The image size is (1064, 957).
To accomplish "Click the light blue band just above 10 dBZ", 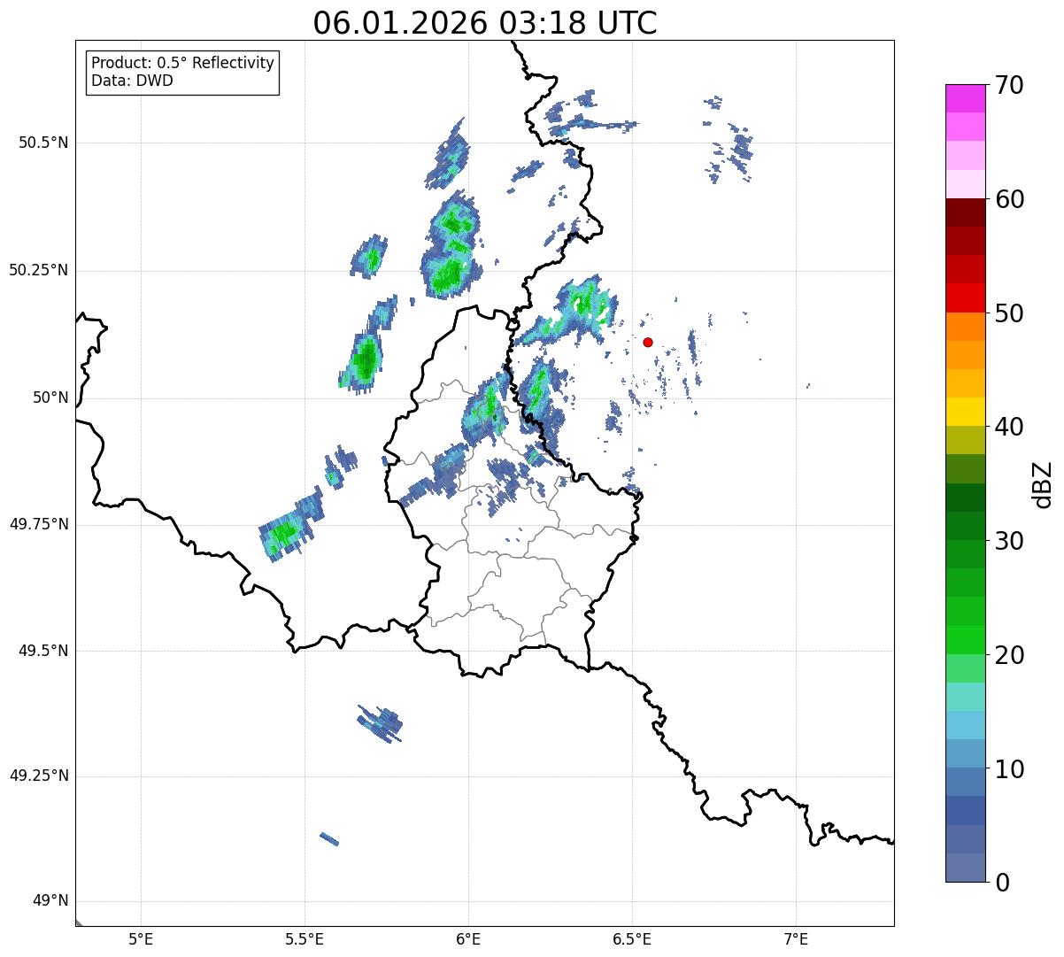I will point(965,753).
